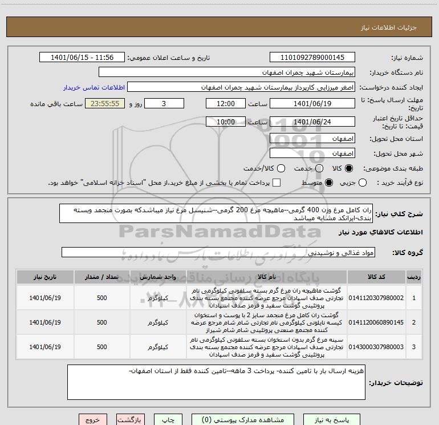
Task: Choose the متوسط purchase type radio
Action: [x=329, y=183]
